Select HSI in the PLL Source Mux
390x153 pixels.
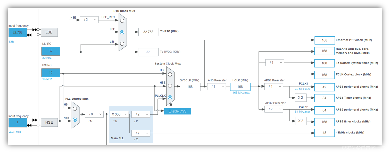(x=74, y=109)
